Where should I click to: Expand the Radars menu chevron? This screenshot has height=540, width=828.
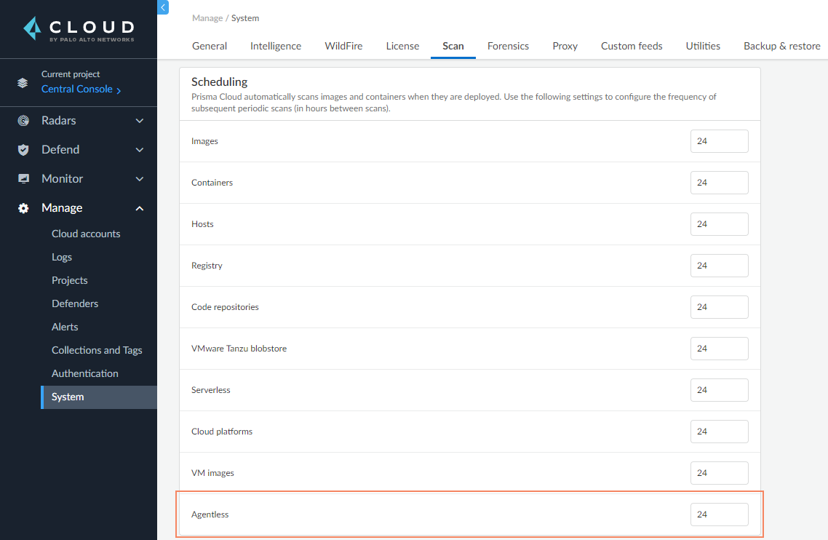coord(140,121)
